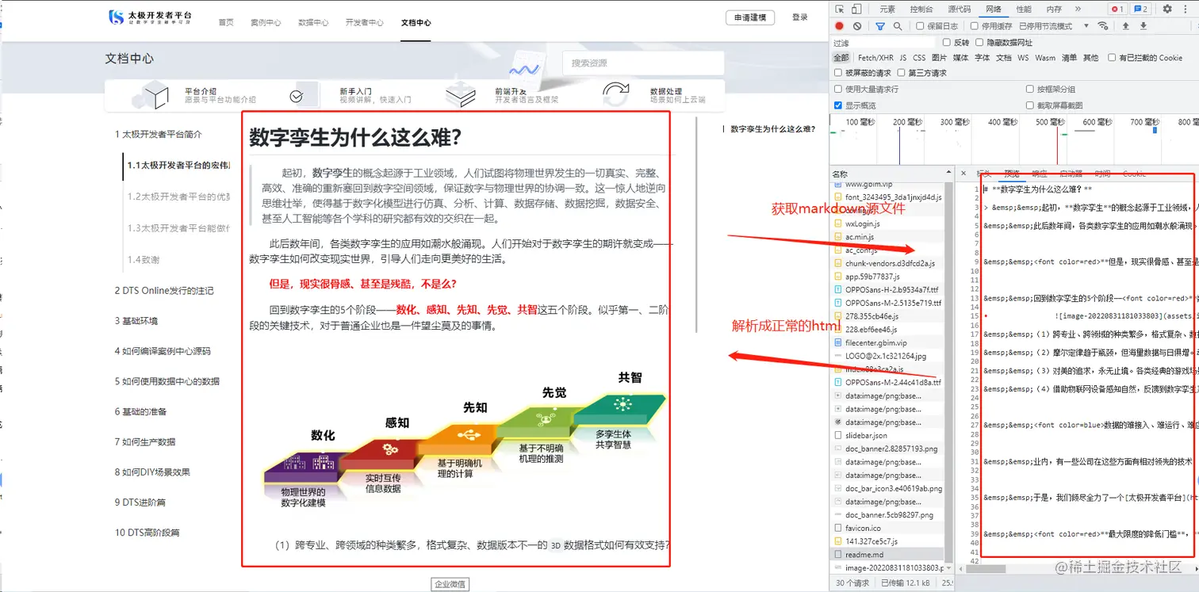Tick the 隐藏数据网址 checkbox
This screenshot has height=592, width=1199.
(979, 43)
